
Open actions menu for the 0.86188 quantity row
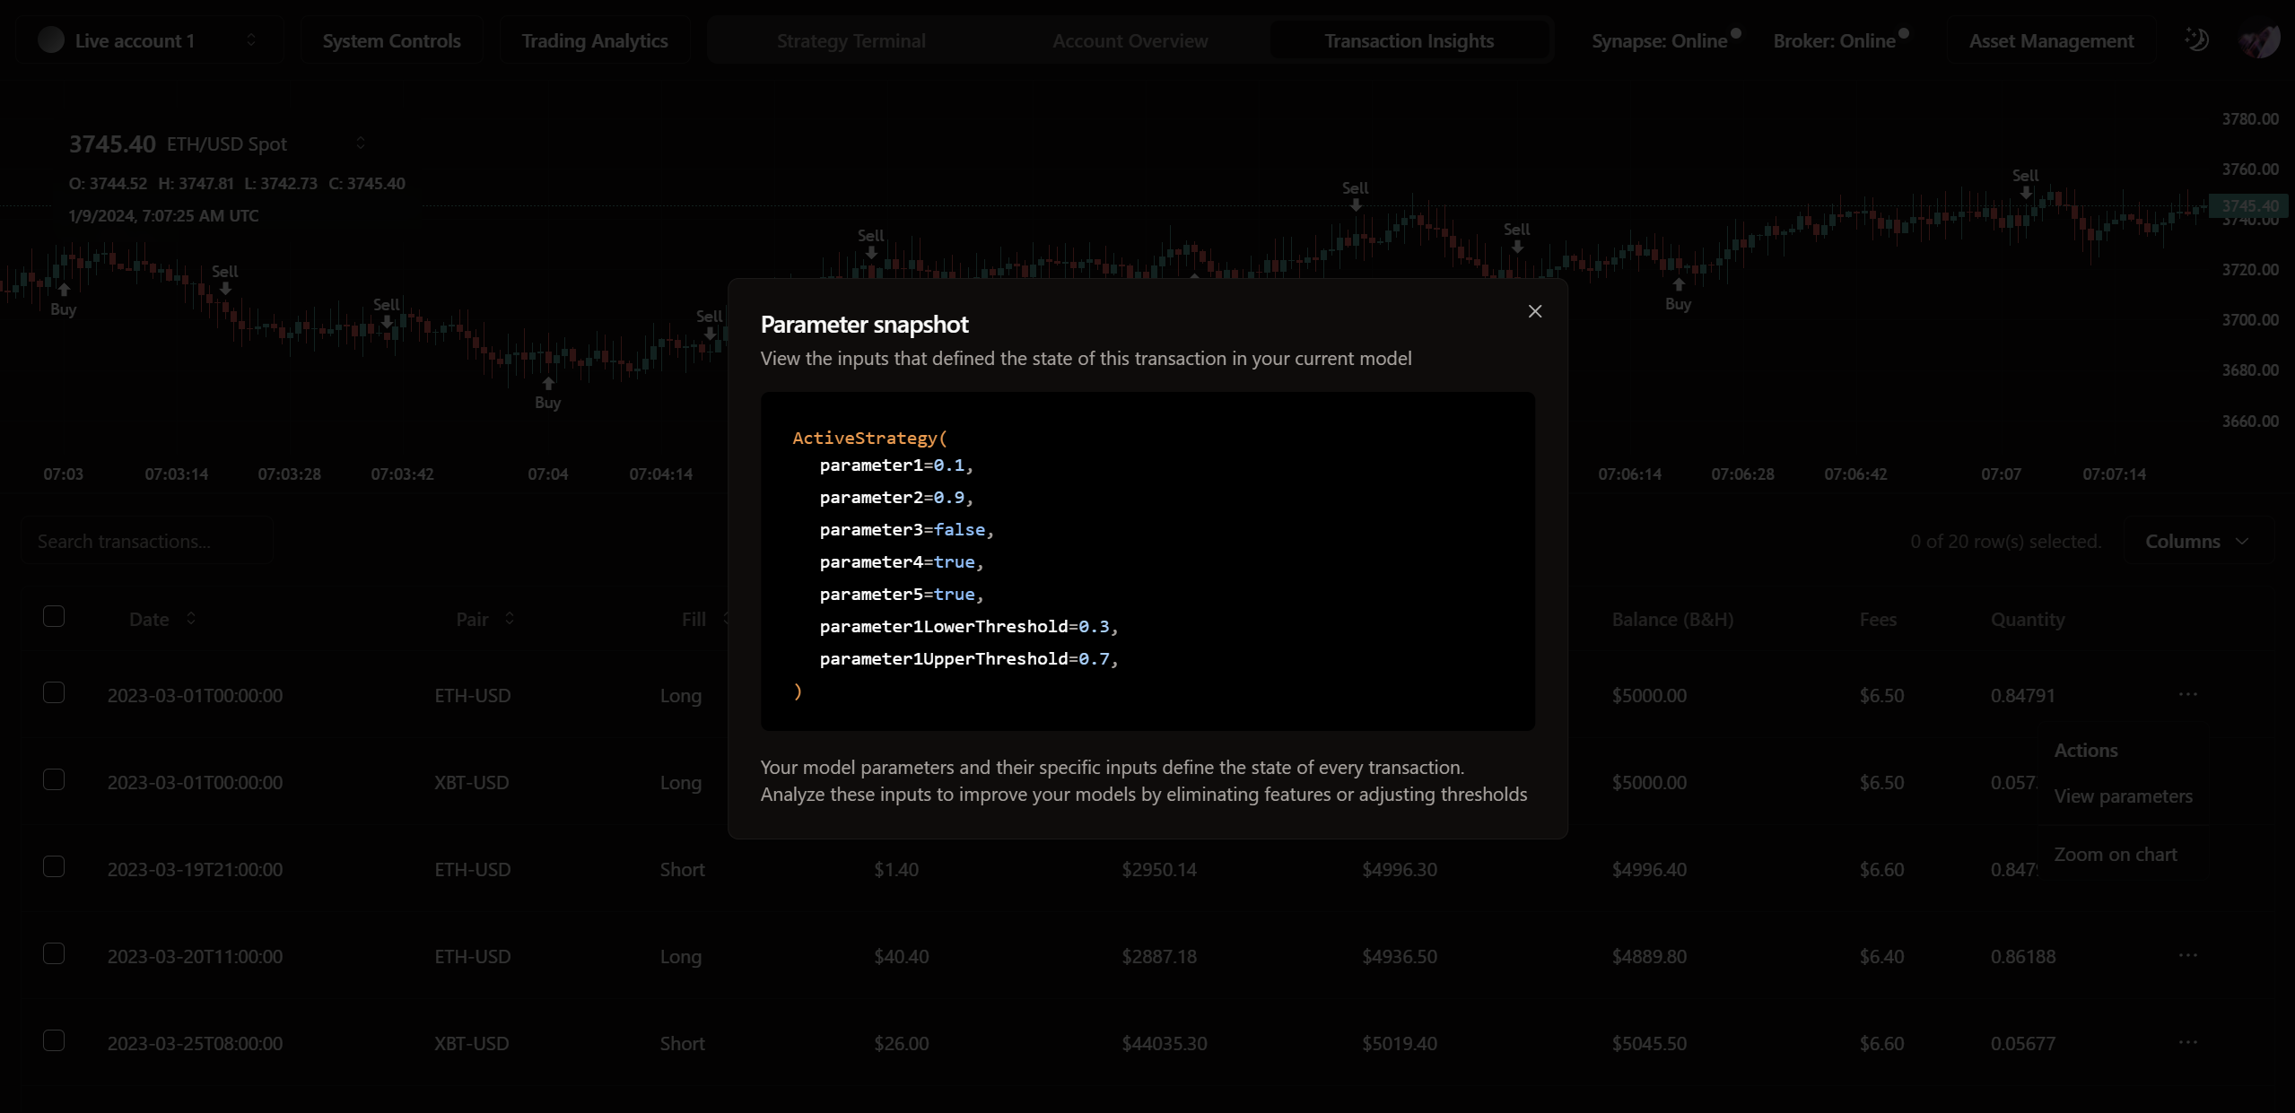coord(2187,955)
